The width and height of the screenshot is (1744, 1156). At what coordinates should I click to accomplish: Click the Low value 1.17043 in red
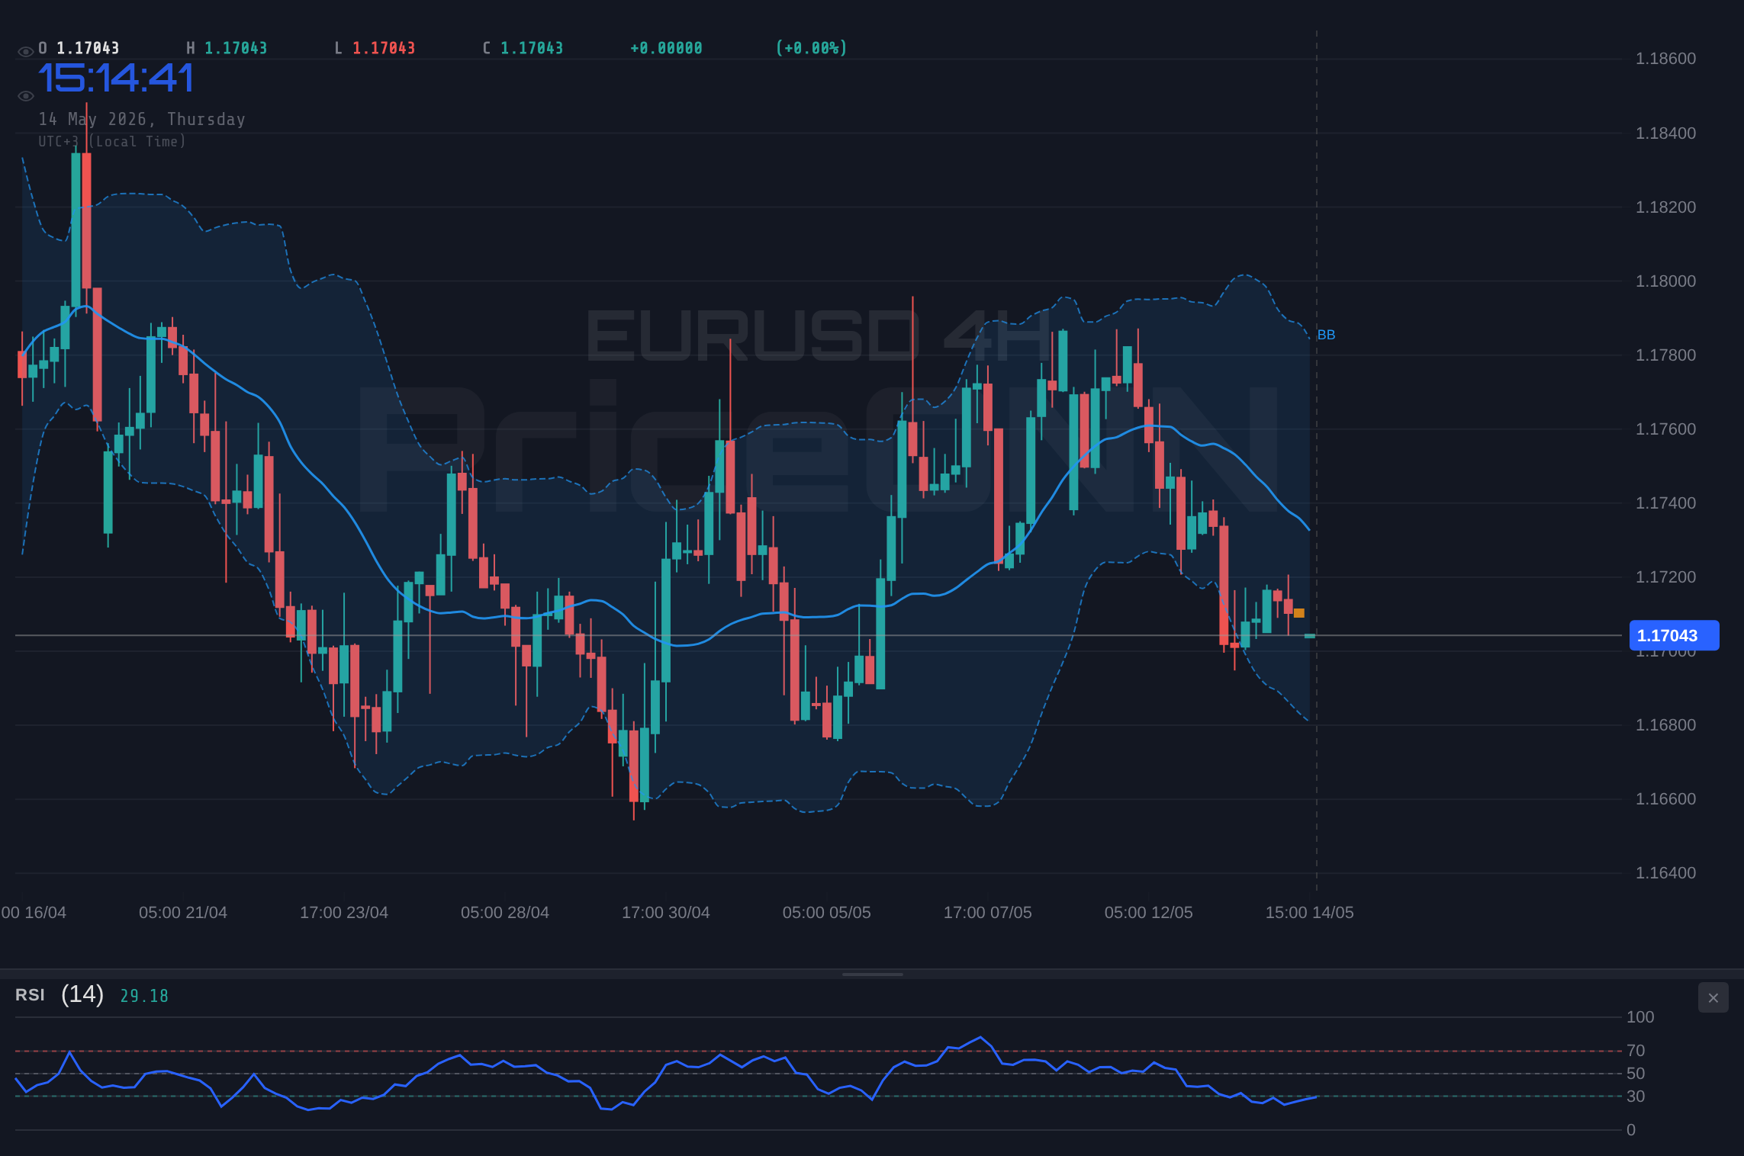click(384, 48)
